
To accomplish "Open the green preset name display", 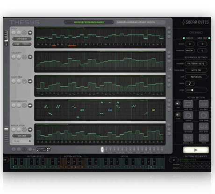I will coord(89,22).
